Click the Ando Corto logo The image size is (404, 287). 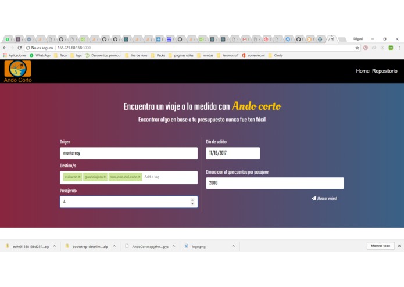pos(18,71)
